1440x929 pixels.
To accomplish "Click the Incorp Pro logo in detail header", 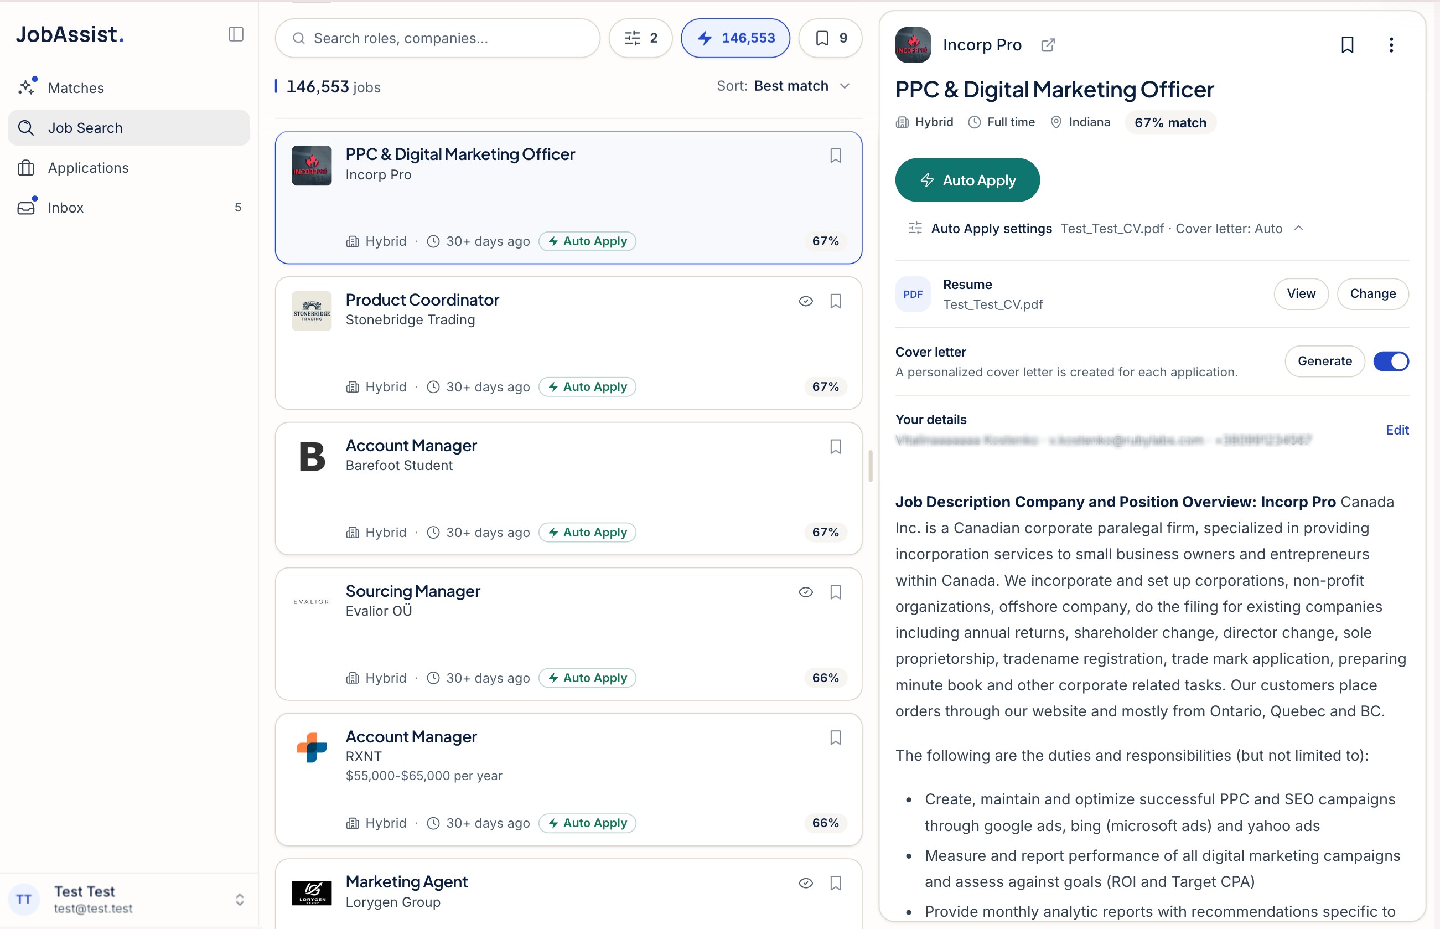I will [913, 45].
